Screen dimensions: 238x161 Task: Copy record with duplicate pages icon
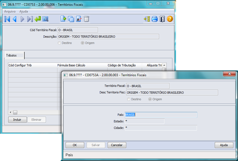(71, 19)
